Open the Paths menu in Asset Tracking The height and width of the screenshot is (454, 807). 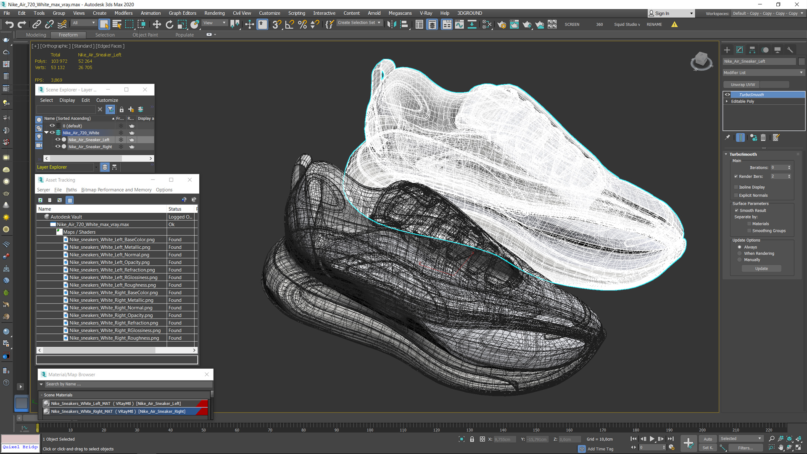point(71,190)
